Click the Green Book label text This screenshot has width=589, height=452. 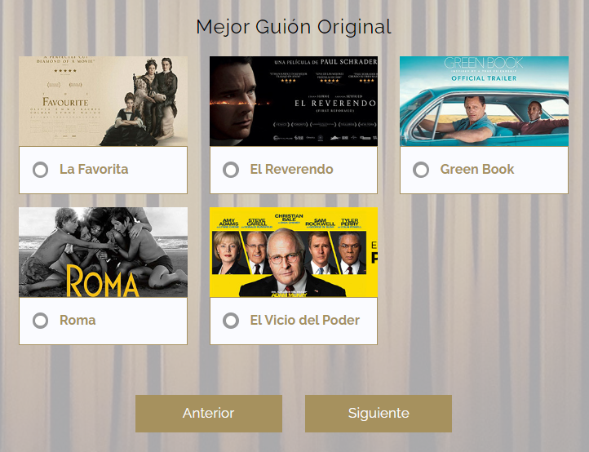(x=477, y=170)
